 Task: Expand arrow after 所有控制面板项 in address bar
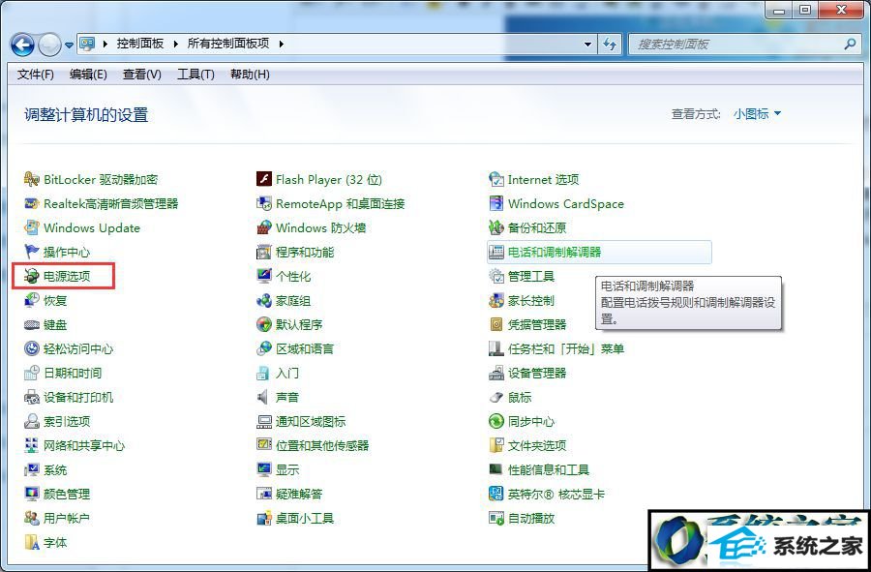tap(281, 44)
